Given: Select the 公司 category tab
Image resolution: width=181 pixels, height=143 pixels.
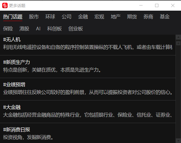Looking at the screenshot, I should (67, 17).
